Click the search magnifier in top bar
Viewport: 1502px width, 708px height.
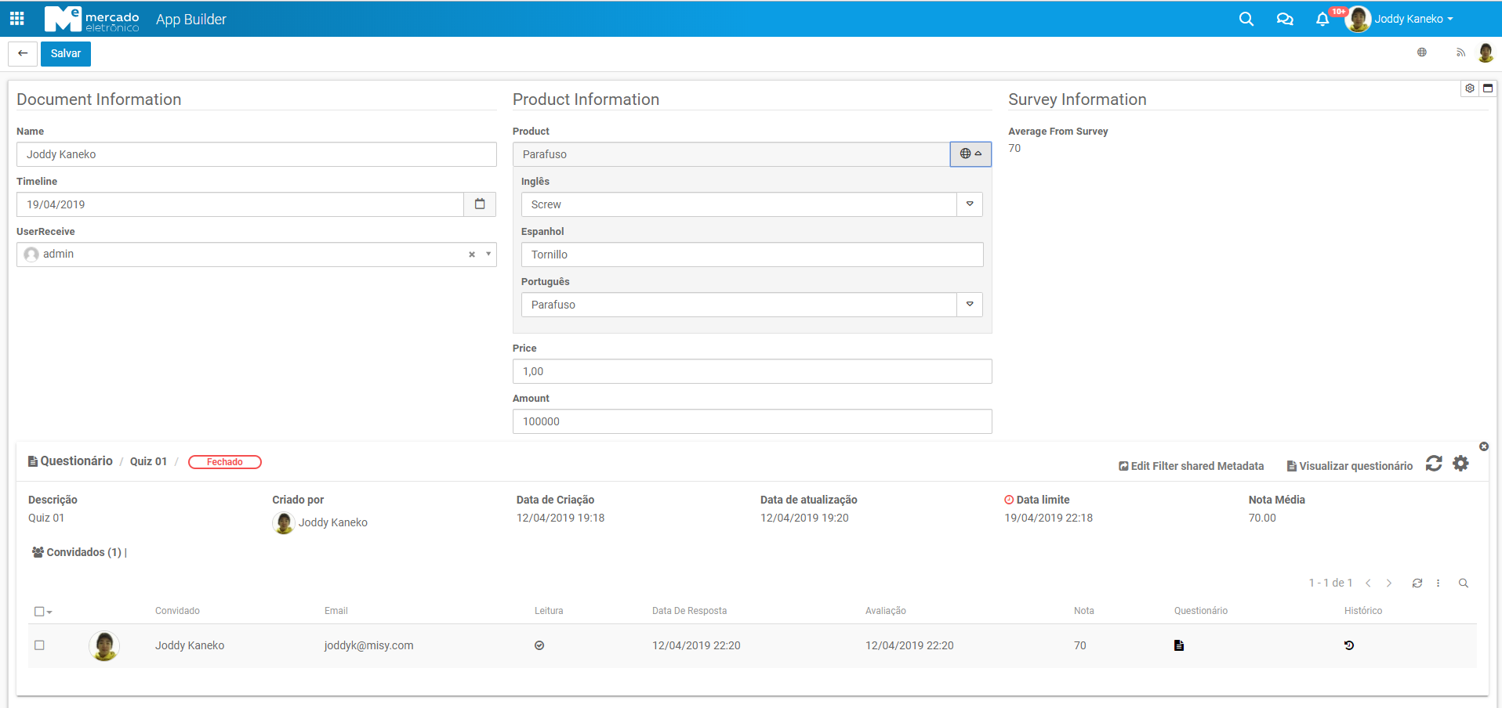(x=1246, y=19)
